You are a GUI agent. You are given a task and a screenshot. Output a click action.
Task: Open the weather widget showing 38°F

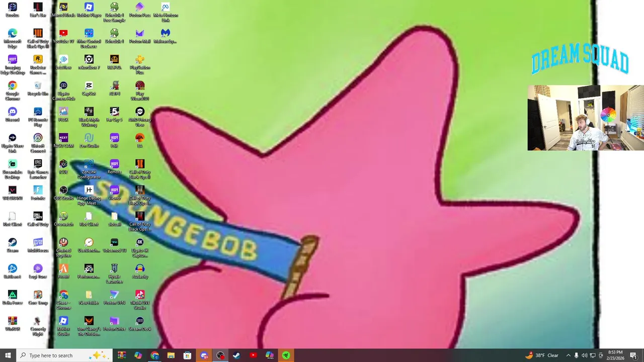pyautogui.click(x=541, y=355)
